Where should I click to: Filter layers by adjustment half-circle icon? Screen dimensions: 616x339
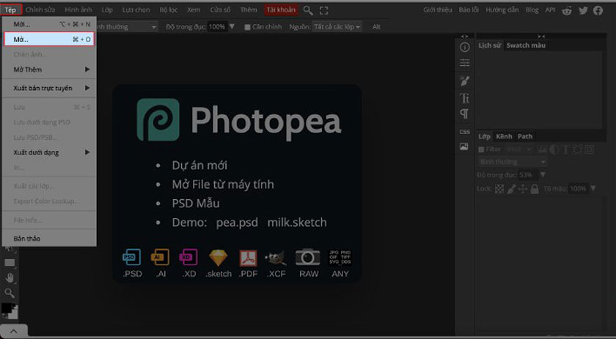[554, 149]
